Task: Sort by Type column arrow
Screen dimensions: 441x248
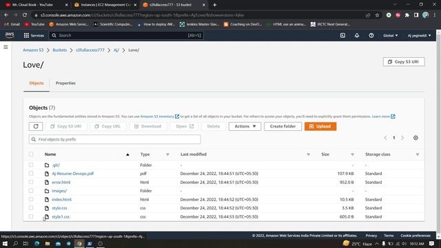Action: (167, 154)
